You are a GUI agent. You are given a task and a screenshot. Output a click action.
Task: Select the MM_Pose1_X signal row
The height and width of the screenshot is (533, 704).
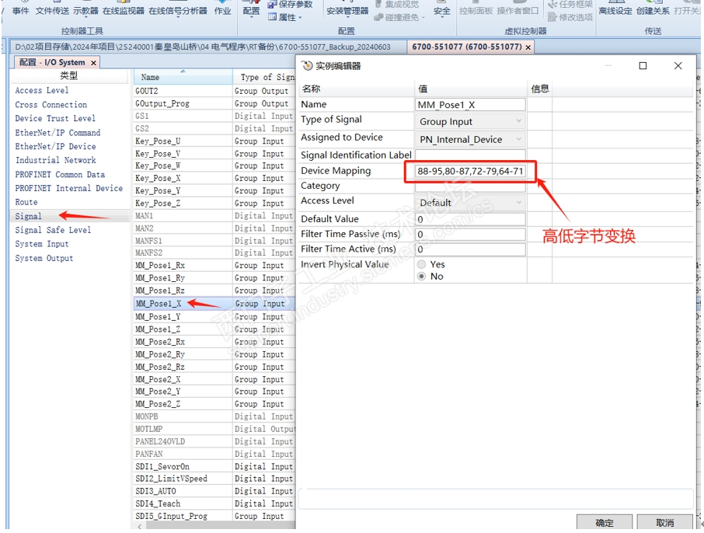click(x=214, y=304)
